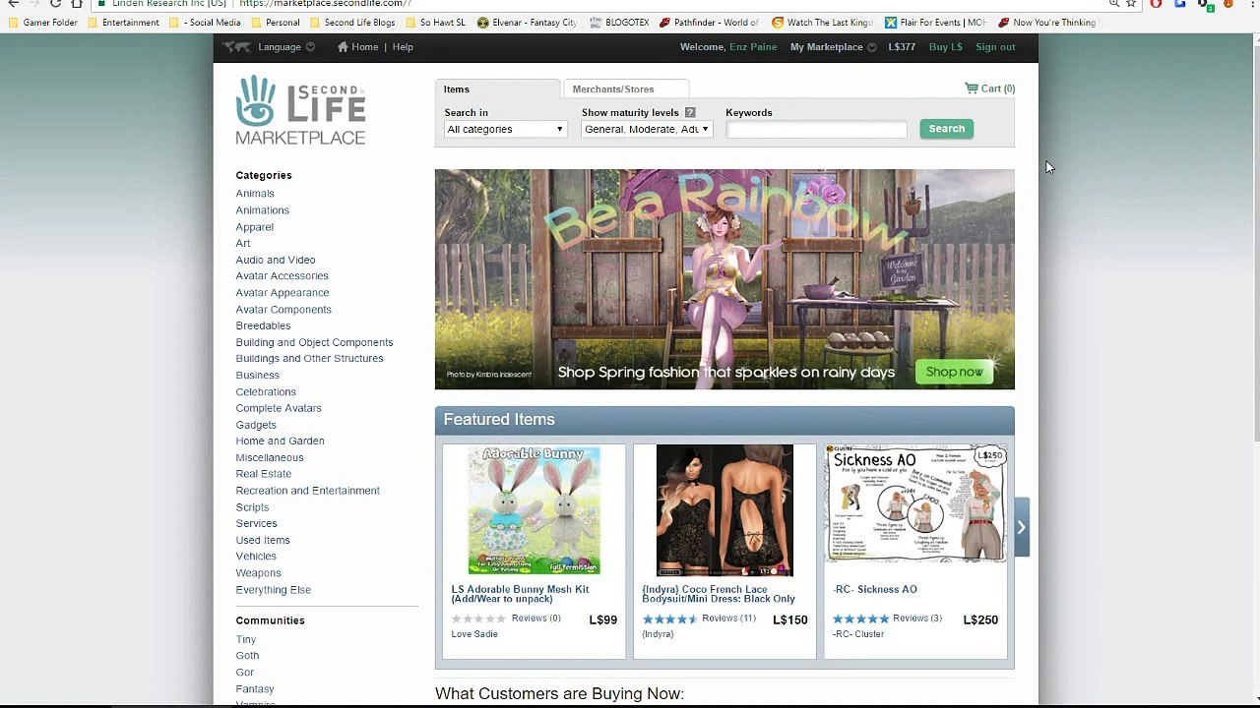The width and height of the screenshot is (1260, 708).
Task: Click Buy L$ in the top bar
Action: pos(945,47)
